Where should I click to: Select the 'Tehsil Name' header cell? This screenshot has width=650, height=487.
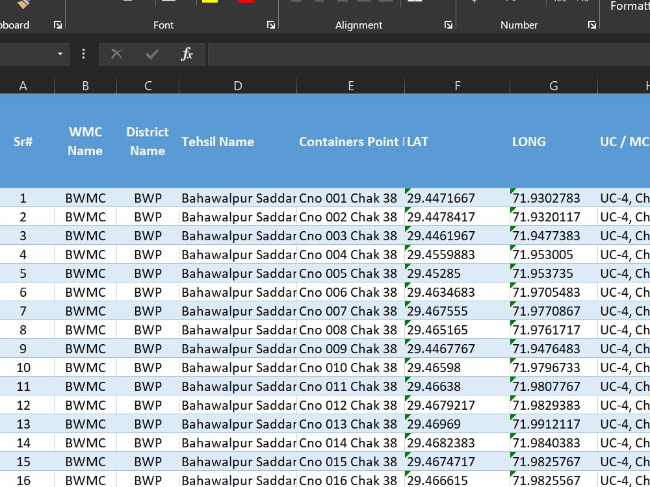(x=238, y=141)
